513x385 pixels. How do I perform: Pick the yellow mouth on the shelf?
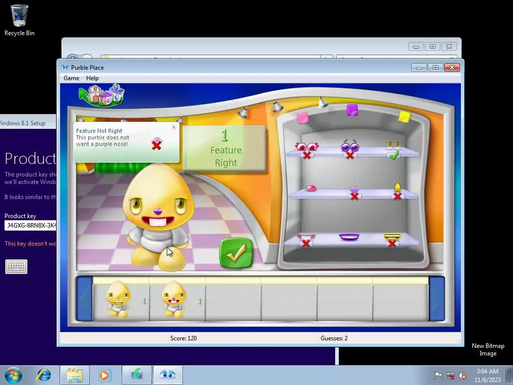coord(392,237)
